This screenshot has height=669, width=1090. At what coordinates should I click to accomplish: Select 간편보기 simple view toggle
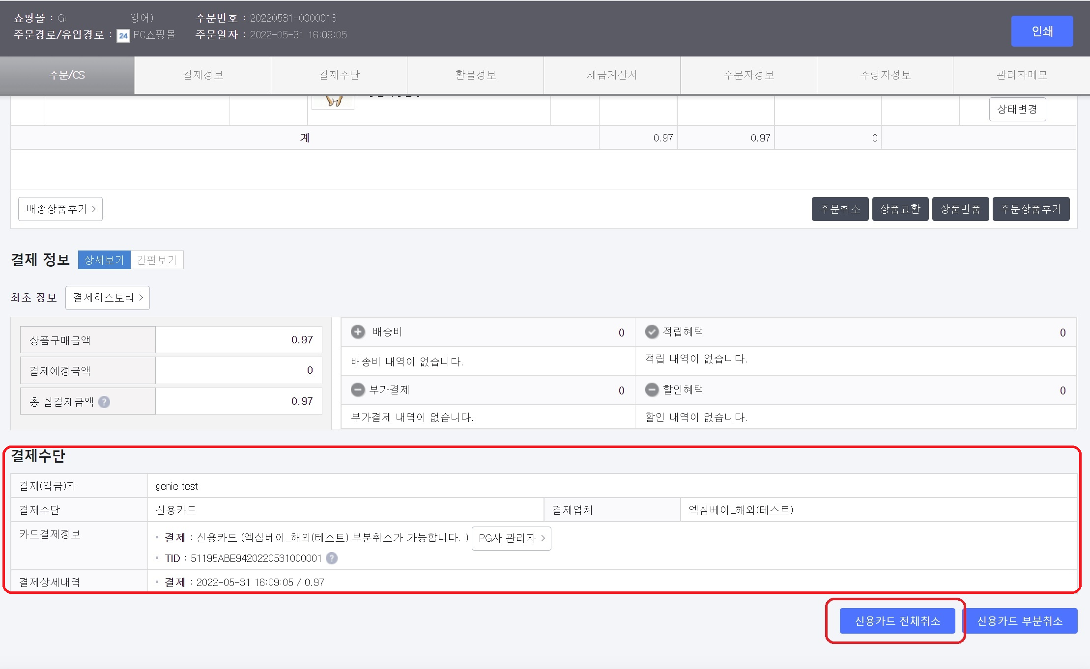click(157, 260)
